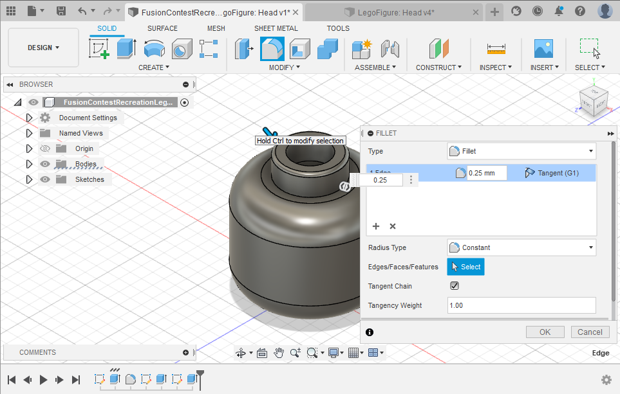Viewport: 620px width, 394px height.
Task: Select the Pan hand tool
Action: click(279, 353)
